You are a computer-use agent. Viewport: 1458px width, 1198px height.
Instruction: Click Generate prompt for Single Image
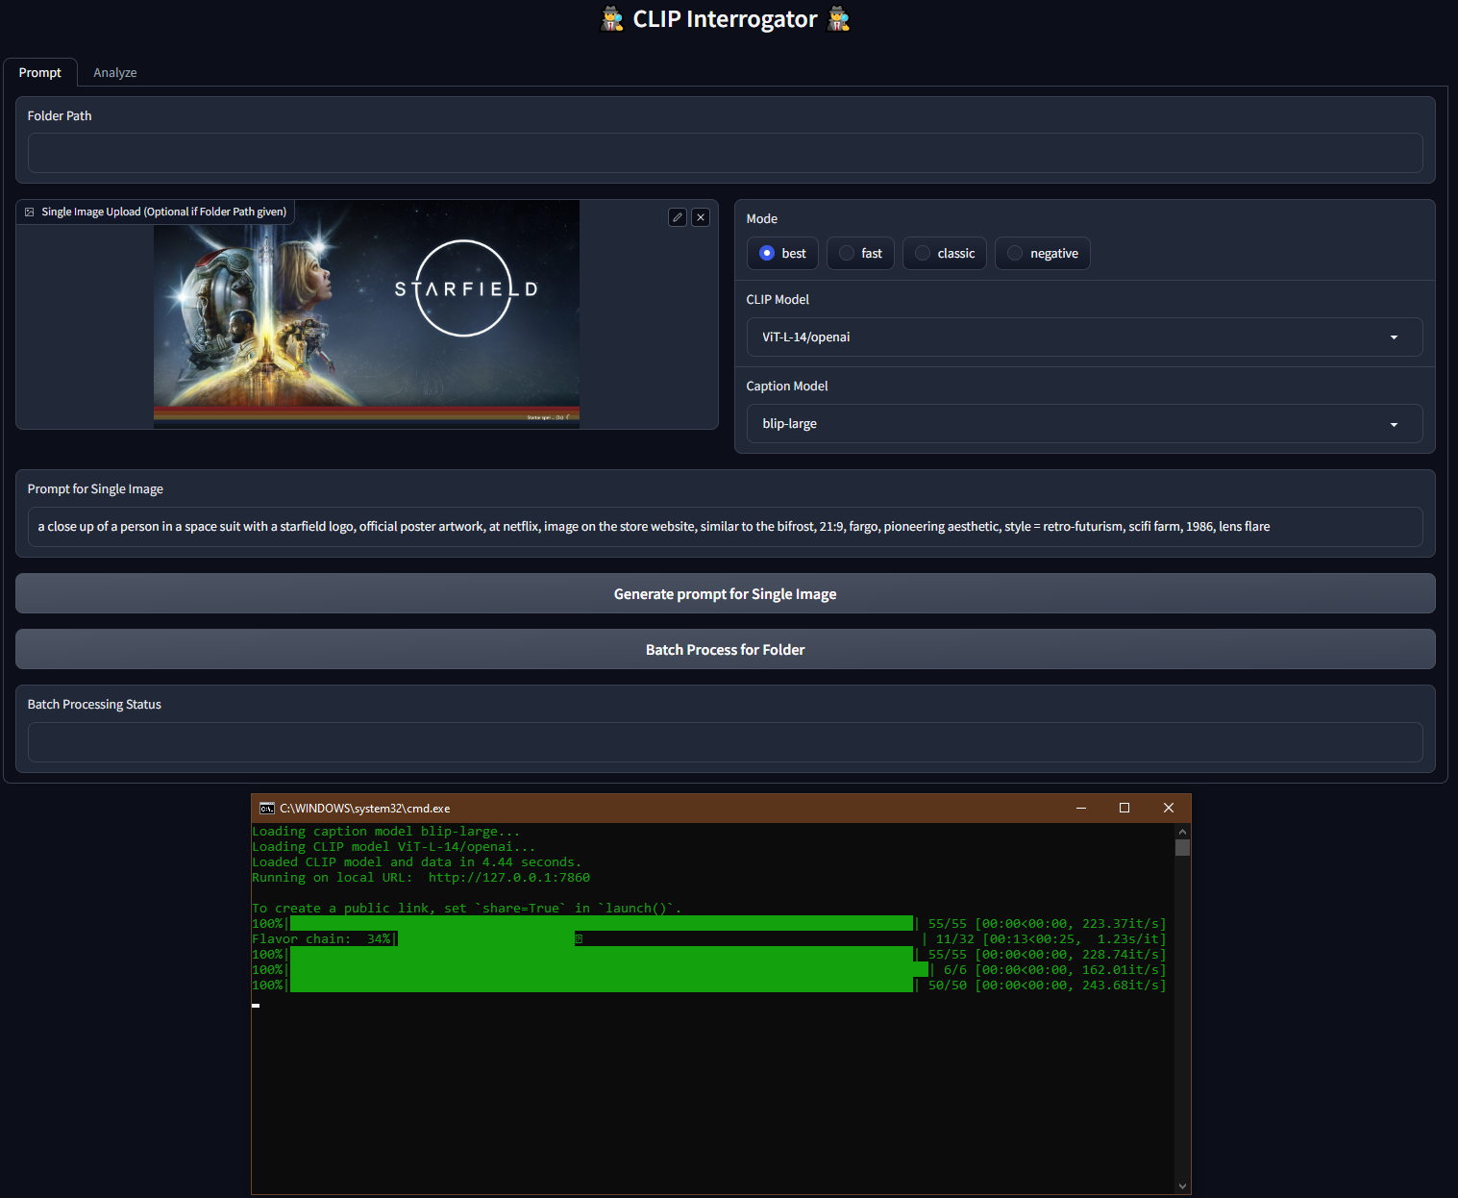click(x=725, y=594)
